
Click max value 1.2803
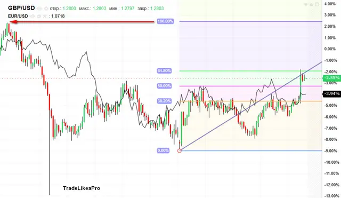[x=100, y=9]
